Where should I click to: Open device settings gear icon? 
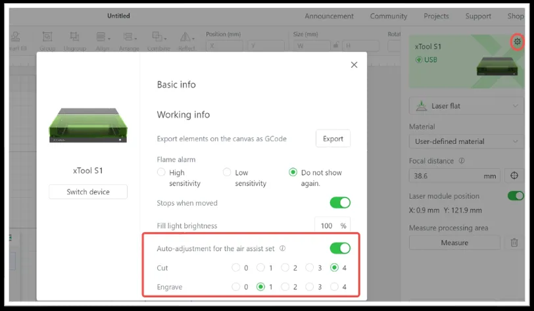click(x=518, y=42)
